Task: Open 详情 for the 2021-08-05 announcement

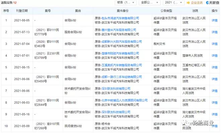Action: pyautogui.click(x=215, y=20)
